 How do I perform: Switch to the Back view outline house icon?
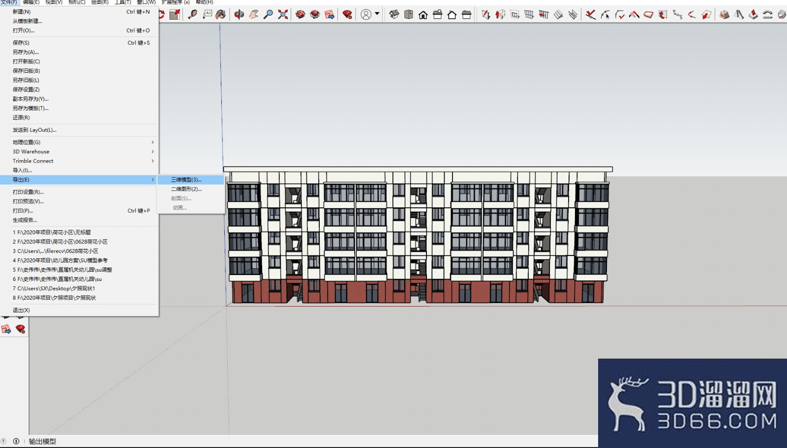click(x=452, y=15)
